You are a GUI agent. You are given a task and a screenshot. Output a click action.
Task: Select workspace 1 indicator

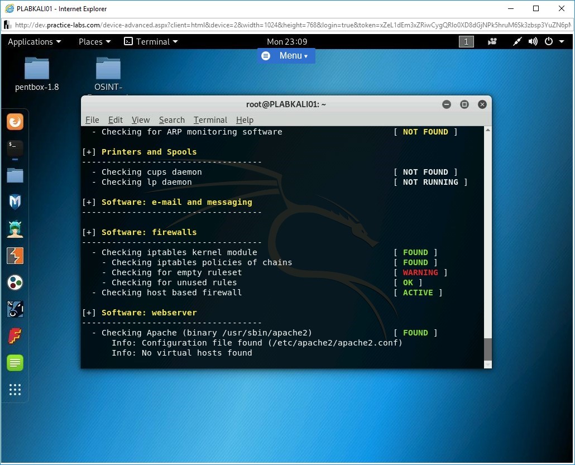466,42
